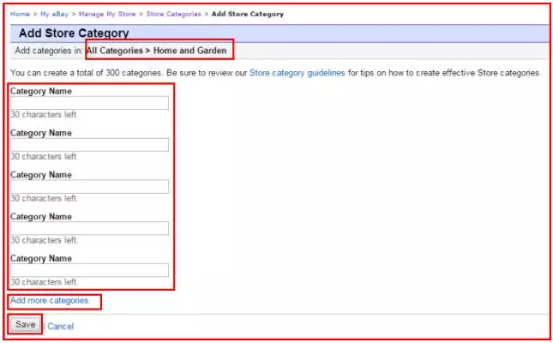
Task: Click the topmost Category Name label
Action: click(x=40, y=91)
